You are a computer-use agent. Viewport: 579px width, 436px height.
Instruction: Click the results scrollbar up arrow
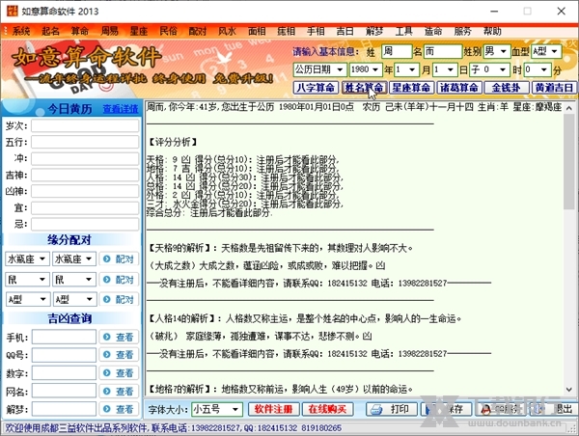pyautogui.click(x=569, y=108)
